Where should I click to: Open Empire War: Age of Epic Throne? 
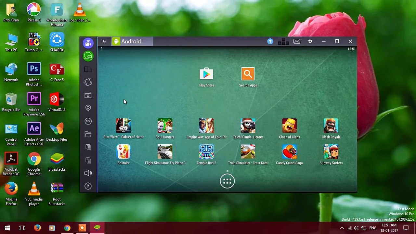pos(206,129)
